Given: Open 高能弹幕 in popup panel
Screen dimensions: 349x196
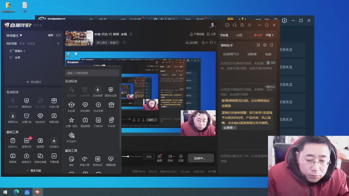Looking at the screenshot, I should tap(85, 122).
